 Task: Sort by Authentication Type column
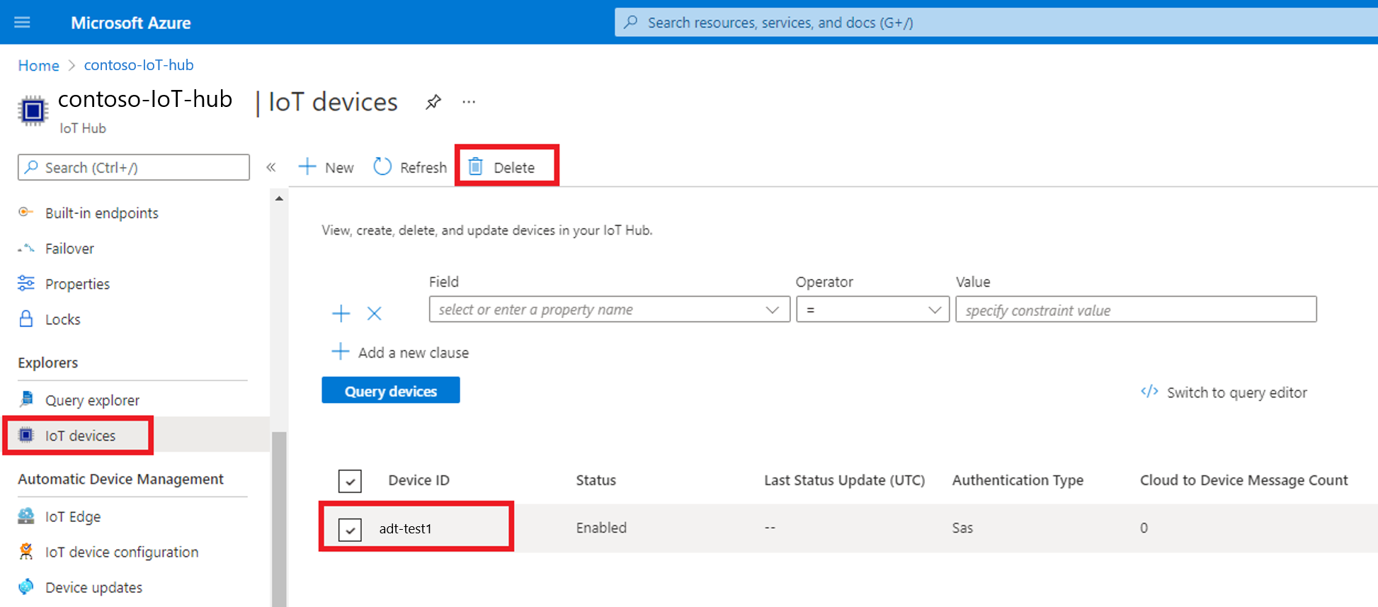[1018, 480]
